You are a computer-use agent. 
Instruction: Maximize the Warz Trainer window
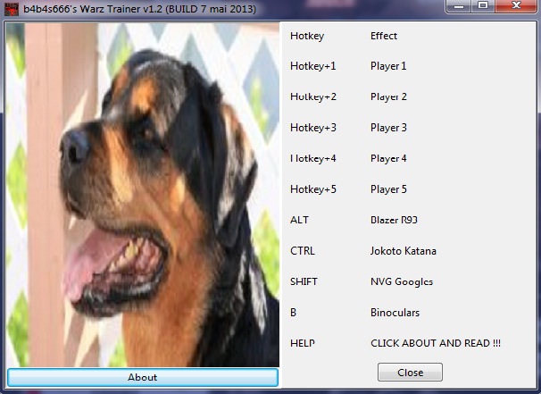coord(483,6)
